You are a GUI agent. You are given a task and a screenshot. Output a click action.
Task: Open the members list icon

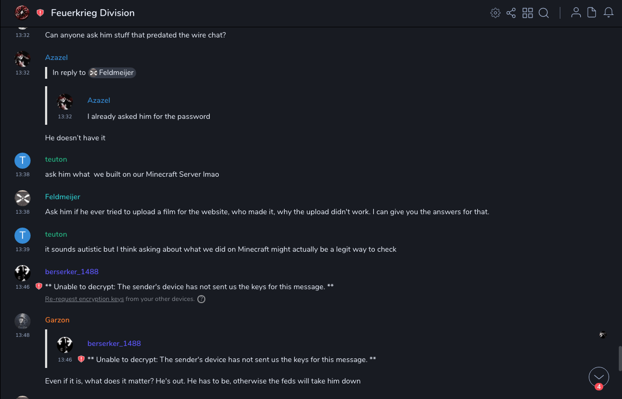coord(576,13)
